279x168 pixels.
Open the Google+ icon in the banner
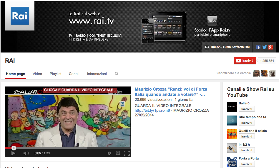tap(271, 47)
